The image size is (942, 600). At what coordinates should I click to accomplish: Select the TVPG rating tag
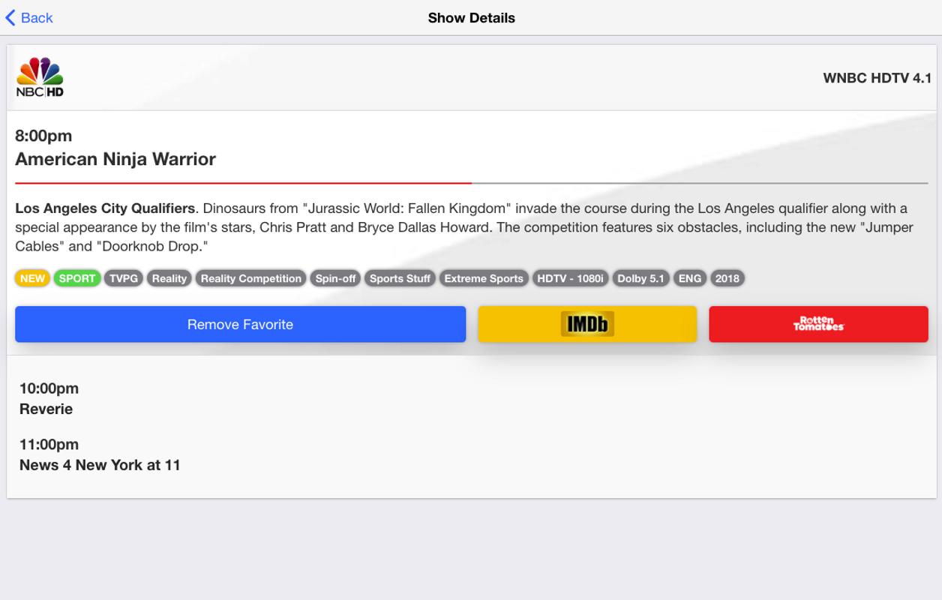point(124,278)
